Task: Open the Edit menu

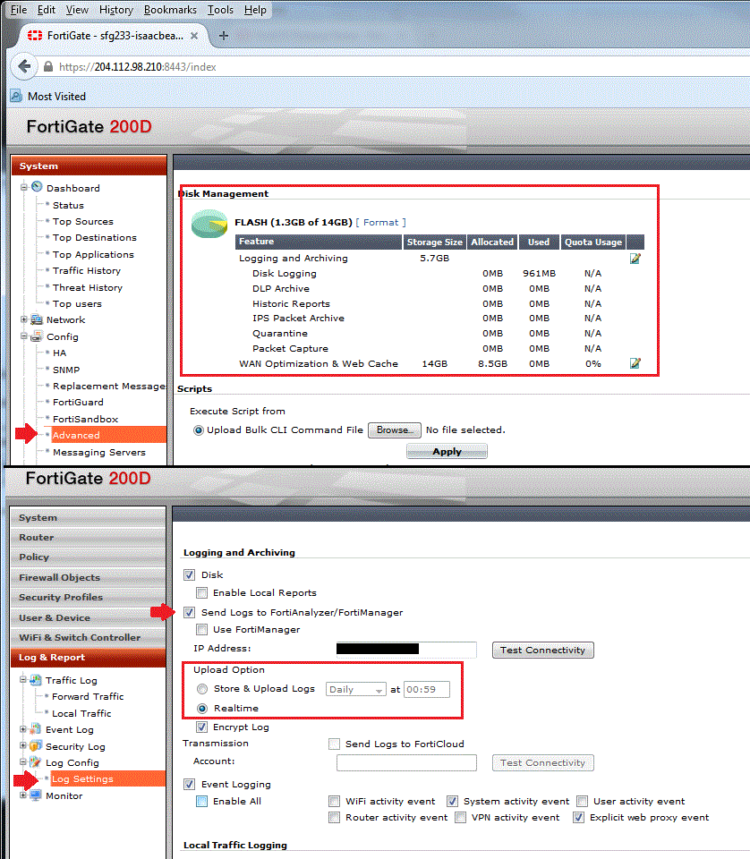Action: click(46, 10)
